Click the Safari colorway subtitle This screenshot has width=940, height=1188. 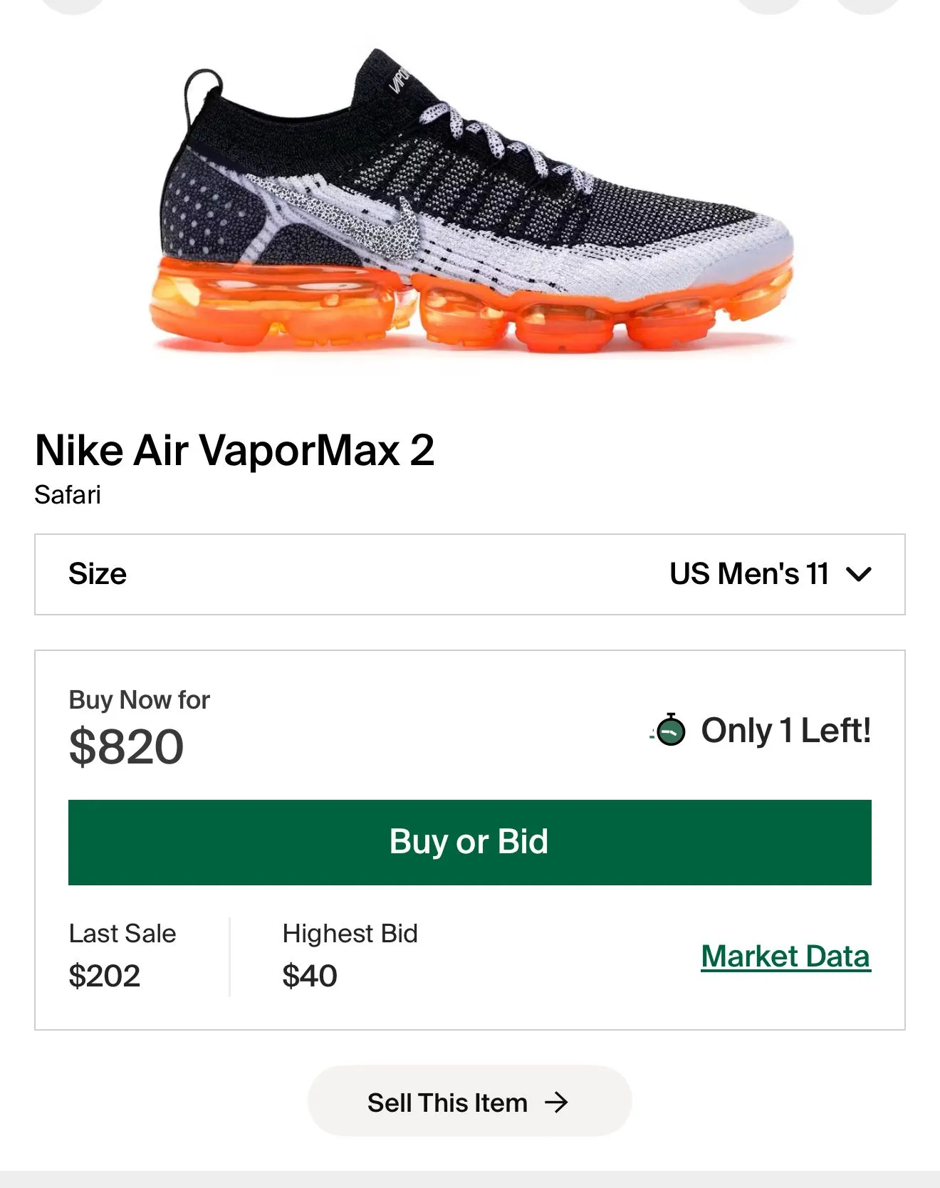click(68, 494)
